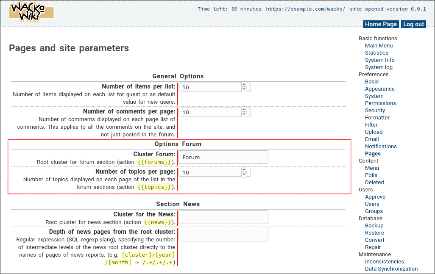Select Pages under Preferences

(373, 153)
